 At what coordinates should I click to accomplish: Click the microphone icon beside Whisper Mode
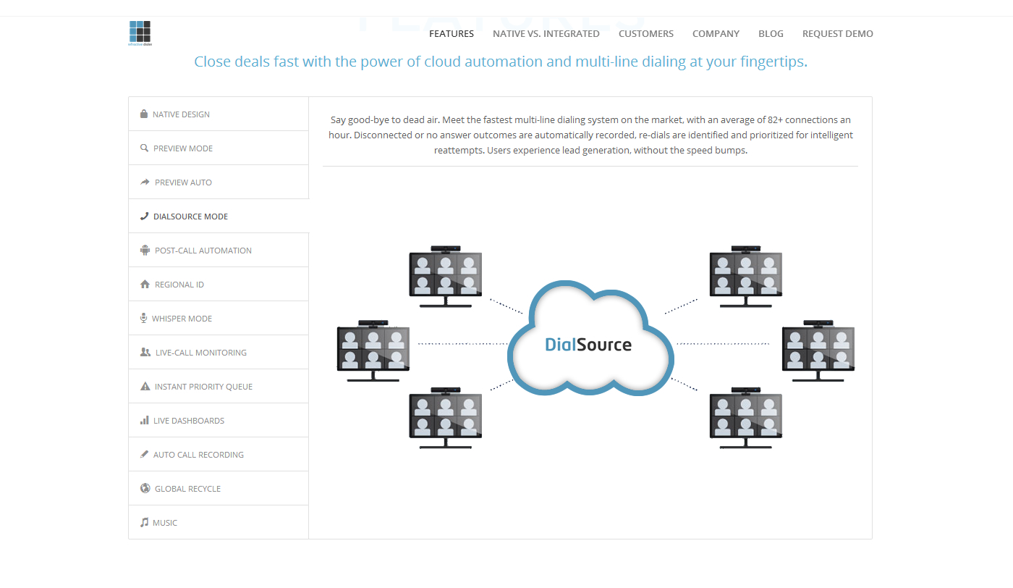[144, 318]
